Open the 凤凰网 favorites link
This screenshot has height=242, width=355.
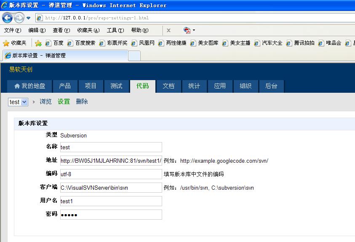143,43
